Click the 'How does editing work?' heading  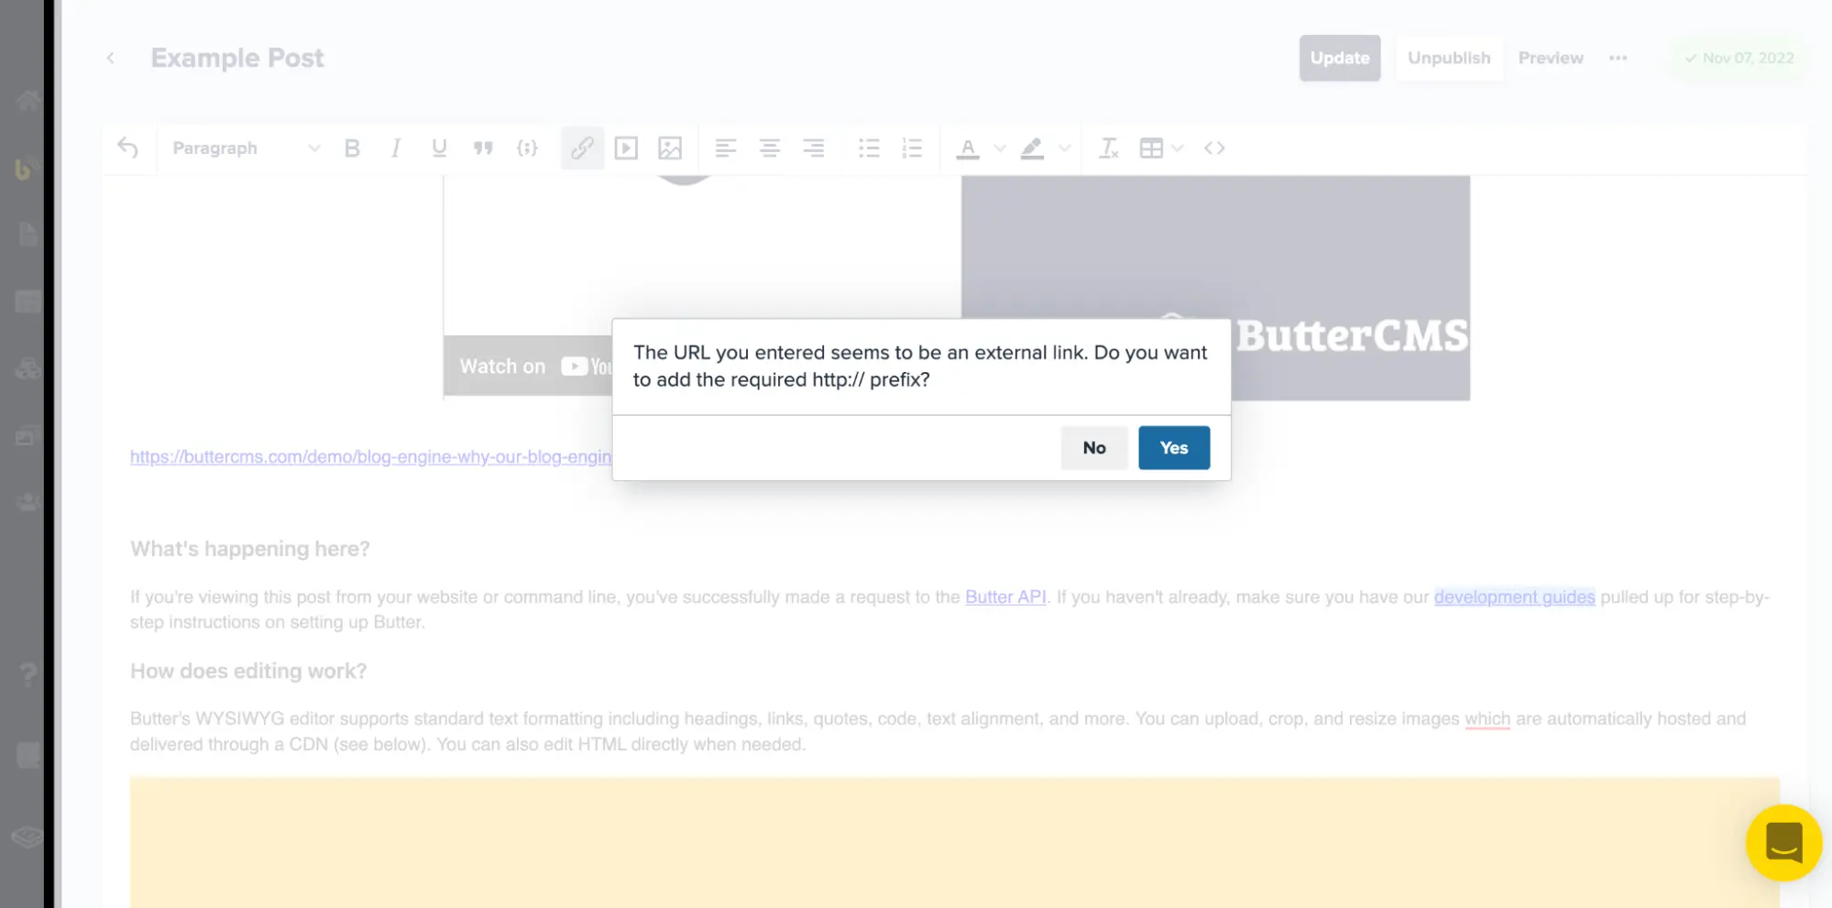pyautogui.click(x=248, y=671)
